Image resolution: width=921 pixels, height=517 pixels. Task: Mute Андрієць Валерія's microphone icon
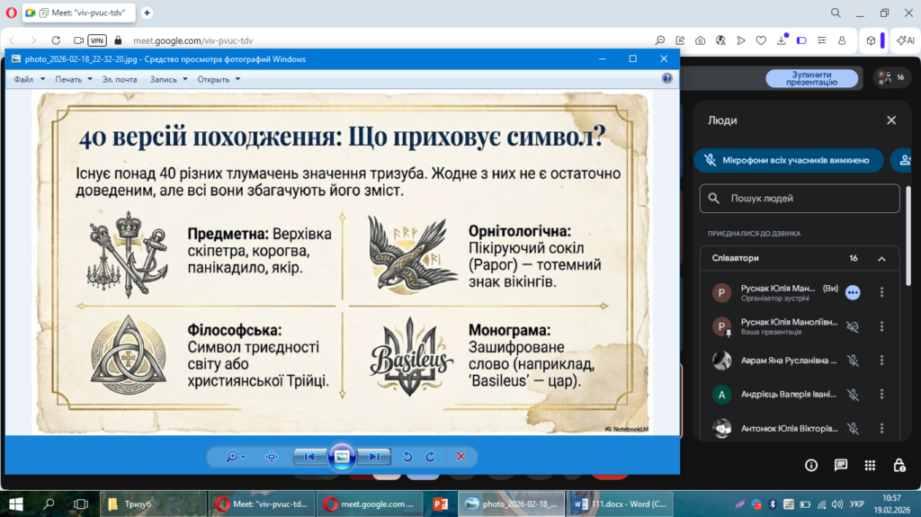pos(853,395)
